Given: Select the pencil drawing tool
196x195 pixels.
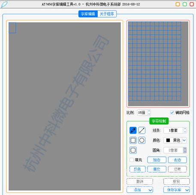Looking at the screenshot, I should (133, 130).
